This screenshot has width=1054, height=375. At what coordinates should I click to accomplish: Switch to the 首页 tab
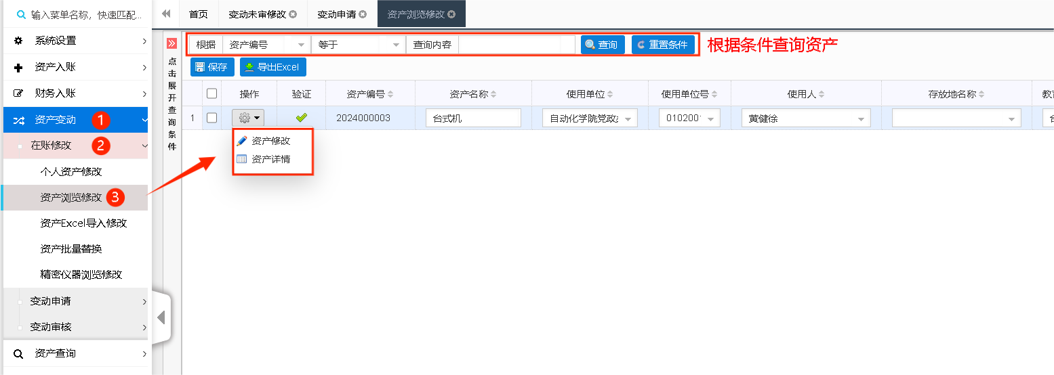pos(198,14)
